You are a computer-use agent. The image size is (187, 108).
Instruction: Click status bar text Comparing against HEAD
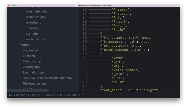click(x=47, y=95)
